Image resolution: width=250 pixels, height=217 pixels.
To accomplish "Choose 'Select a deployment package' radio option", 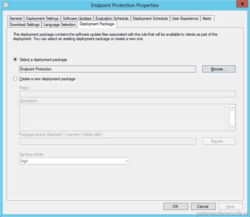I will [15, 60].
